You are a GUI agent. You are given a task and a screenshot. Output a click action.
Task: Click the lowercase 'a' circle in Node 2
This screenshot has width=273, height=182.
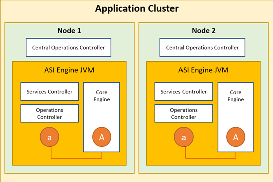click(184, 137)
